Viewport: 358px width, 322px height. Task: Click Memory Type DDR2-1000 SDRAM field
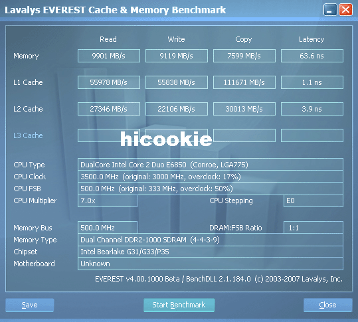pyautogui.click(x=211, y=240)
